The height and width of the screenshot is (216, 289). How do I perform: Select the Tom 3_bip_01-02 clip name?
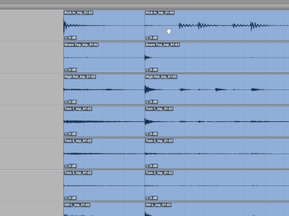pos(78,173)
